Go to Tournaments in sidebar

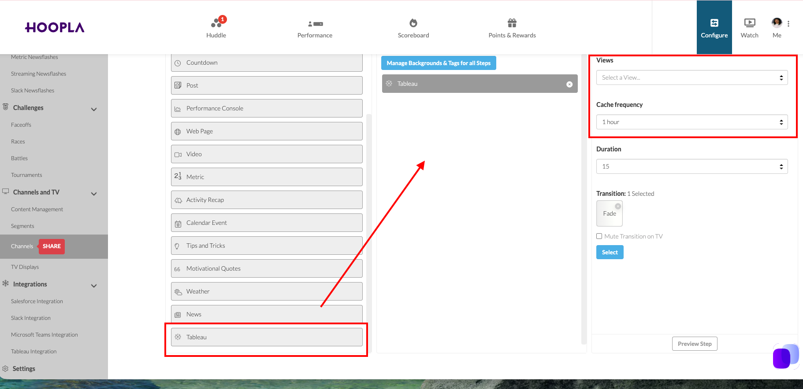click(26, 175)
